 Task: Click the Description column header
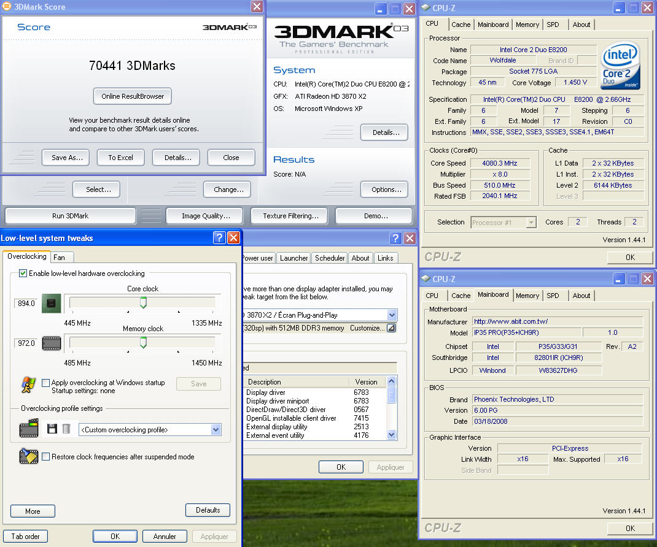(x=296, y=381)
